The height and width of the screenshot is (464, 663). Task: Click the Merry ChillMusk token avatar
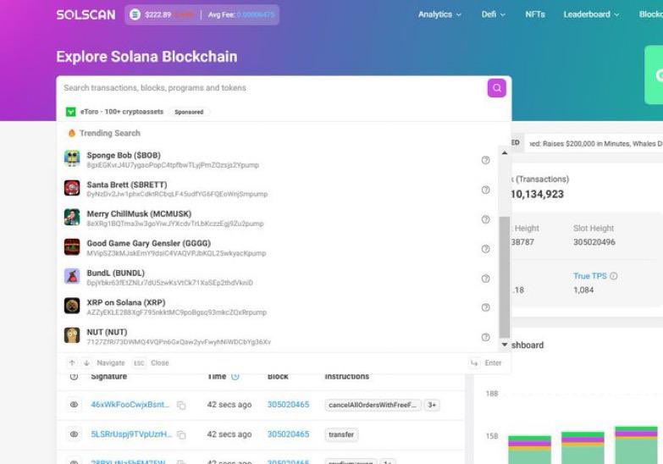click(x=72, y=218)
